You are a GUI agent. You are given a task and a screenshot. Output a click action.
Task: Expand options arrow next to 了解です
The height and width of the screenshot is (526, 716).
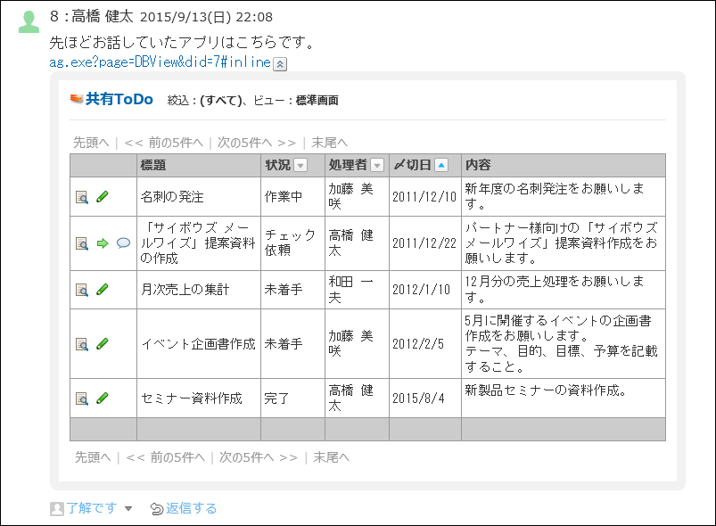[128, 509]
